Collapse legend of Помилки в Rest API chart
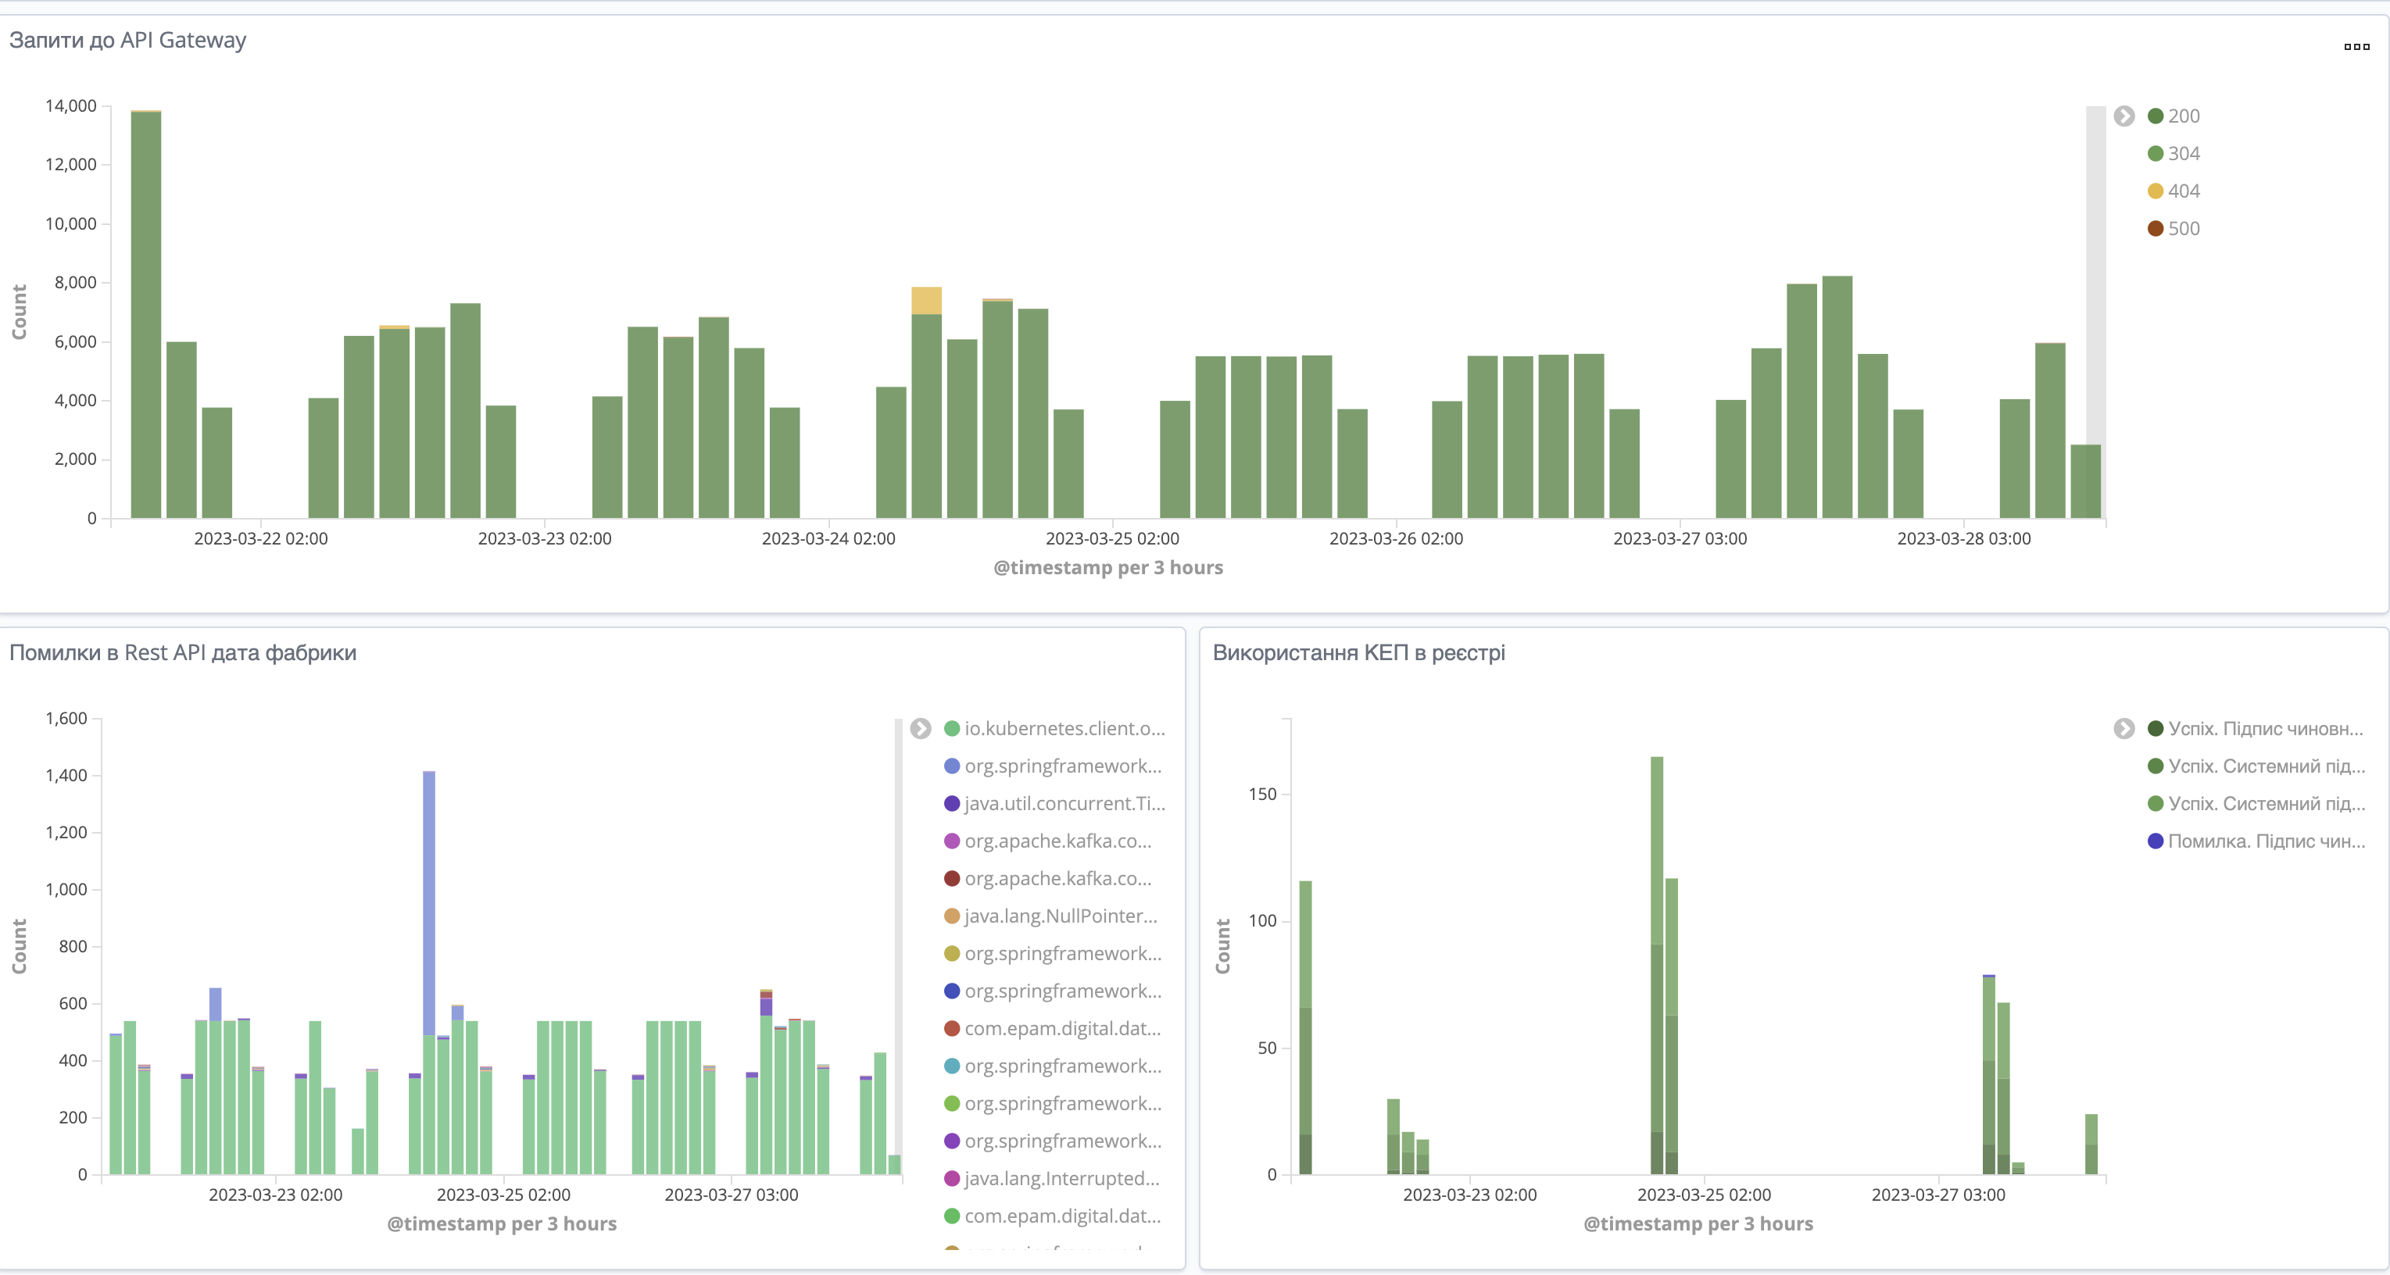 pyautogui.click(x=921, y=729)
